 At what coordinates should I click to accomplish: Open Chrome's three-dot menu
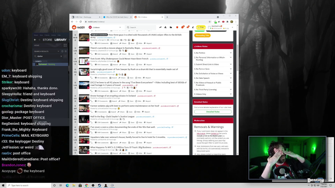pos(236,22)
